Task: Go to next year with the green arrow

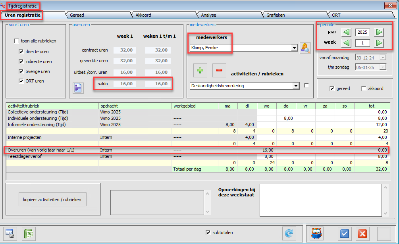Action: click(x=379, y=32)
